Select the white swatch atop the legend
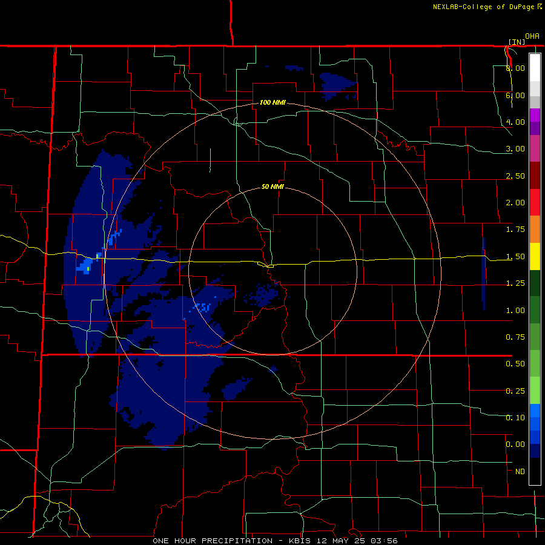The height and width of the screenshot is (545, 545). click(535, 67)
